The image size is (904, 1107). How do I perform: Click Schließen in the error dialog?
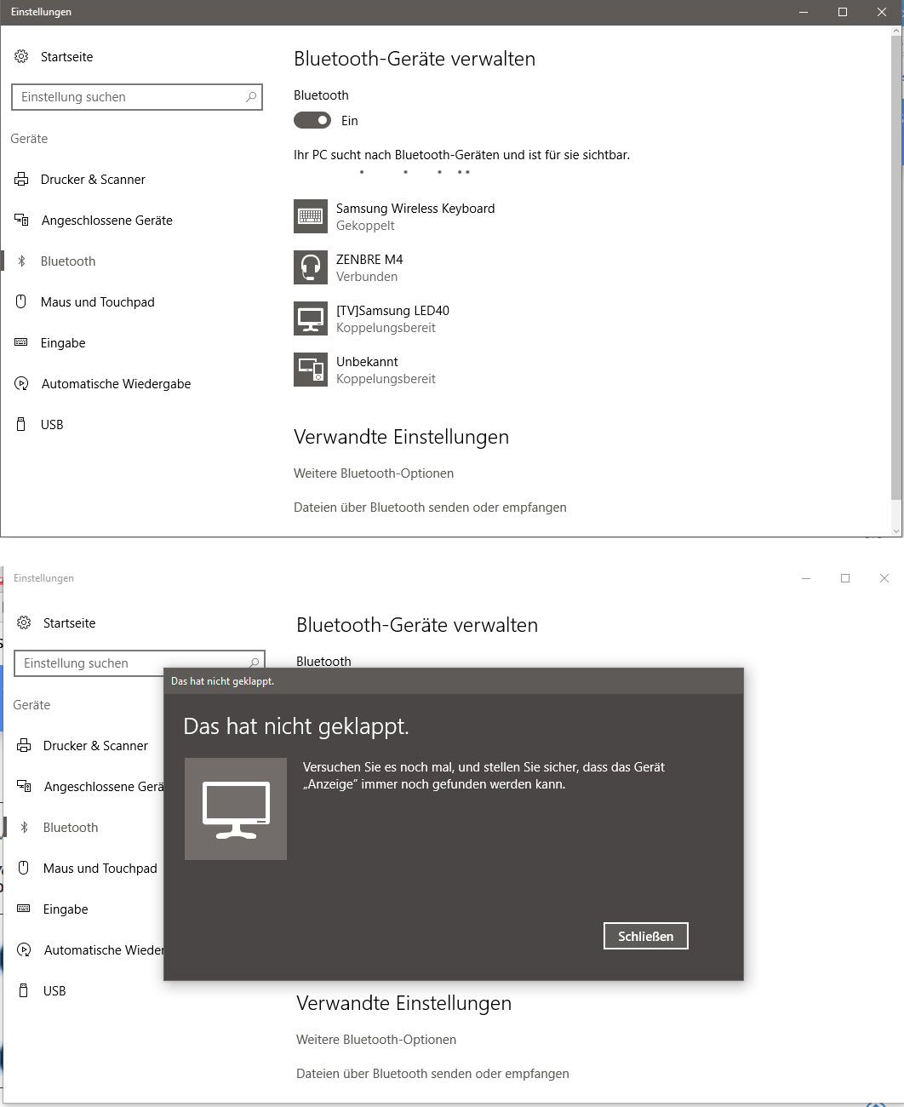pos(646,936)
